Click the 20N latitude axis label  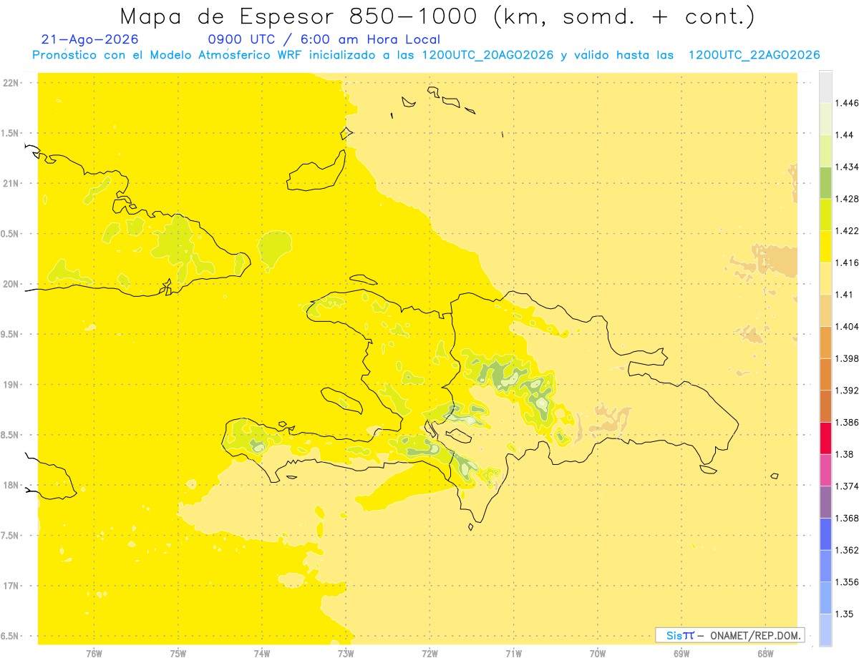[11, 284]
